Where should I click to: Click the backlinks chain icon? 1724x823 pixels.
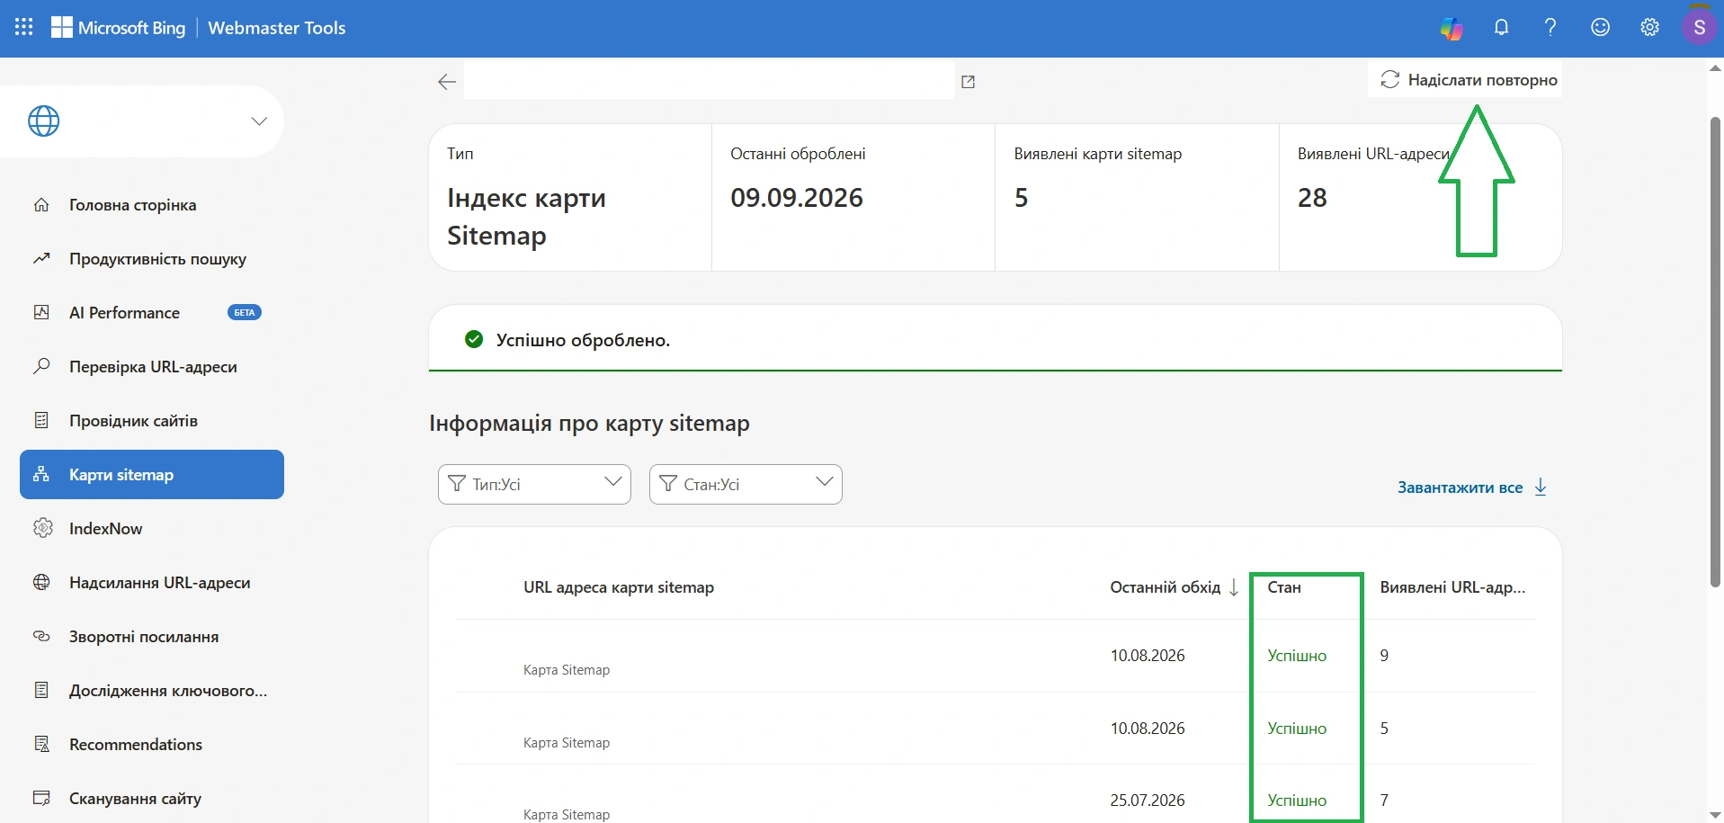click(x=41, y=636)
